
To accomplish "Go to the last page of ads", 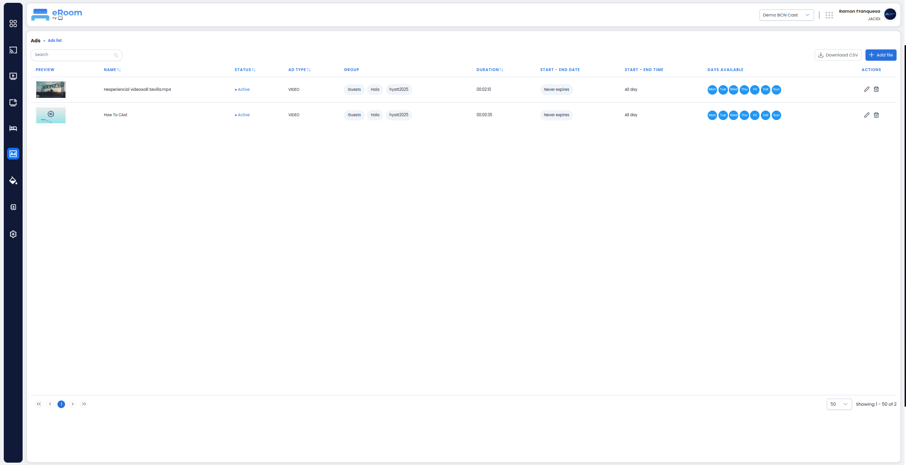I will 84,404.
